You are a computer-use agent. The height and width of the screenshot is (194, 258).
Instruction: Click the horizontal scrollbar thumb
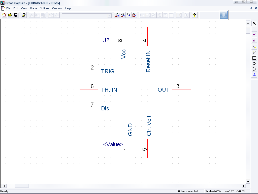tap(22, 186)
